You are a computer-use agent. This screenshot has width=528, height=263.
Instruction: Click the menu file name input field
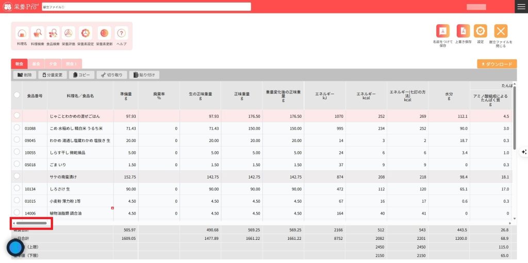(146, 7)
